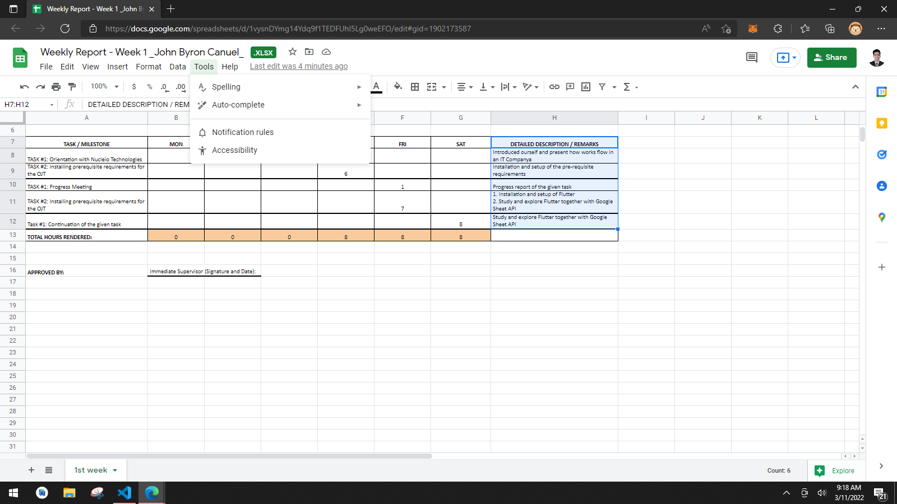
Task: Add a new sheet
Action: (x=31, y=470)
